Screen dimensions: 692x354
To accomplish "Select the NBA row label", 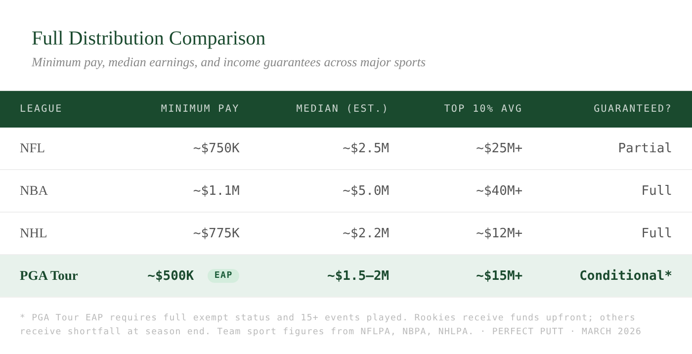I will (34, 191).
